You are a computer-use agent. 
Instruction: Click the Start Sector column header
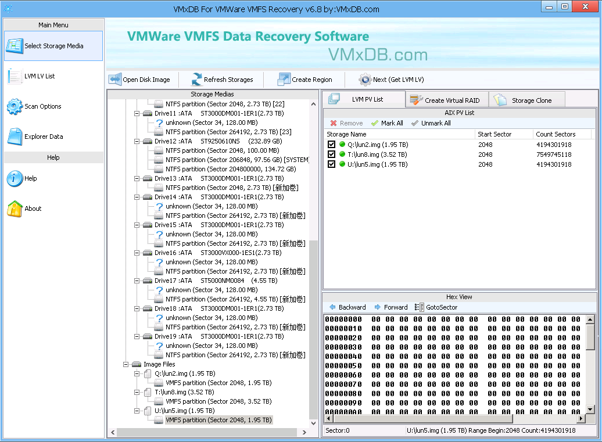504,134
